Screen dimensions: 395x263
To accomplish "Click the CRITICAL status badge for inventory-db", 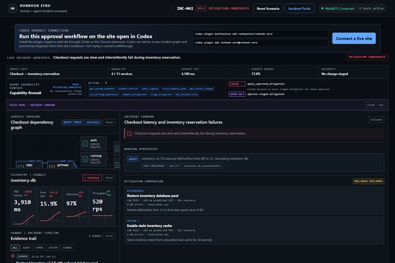I will coord(92,178).
